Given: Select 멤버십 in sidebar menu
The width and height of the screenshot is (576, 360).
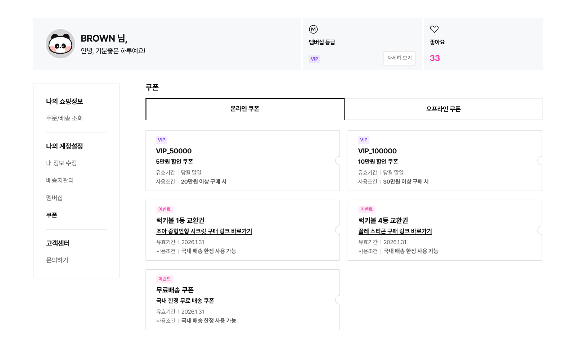Looking at the screenshot, I should click(x=54, y=198).
